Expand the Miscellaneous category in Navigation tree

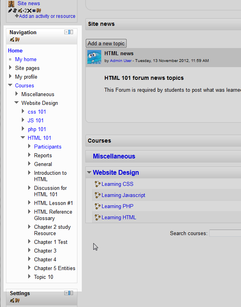(17, 94)
